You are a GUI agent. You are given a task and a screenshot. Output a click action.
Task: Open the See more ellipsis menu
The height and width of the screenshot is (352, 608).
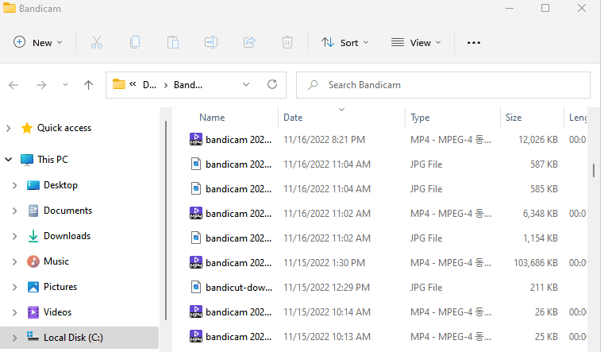tap(474, 43)
